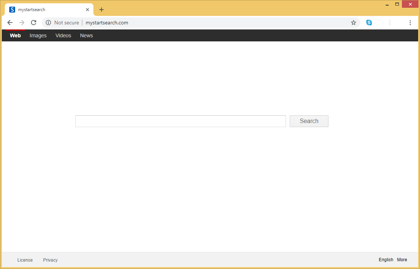420x269 pixels.
Task: Close the mystartsearch tab
Action: 87,10
